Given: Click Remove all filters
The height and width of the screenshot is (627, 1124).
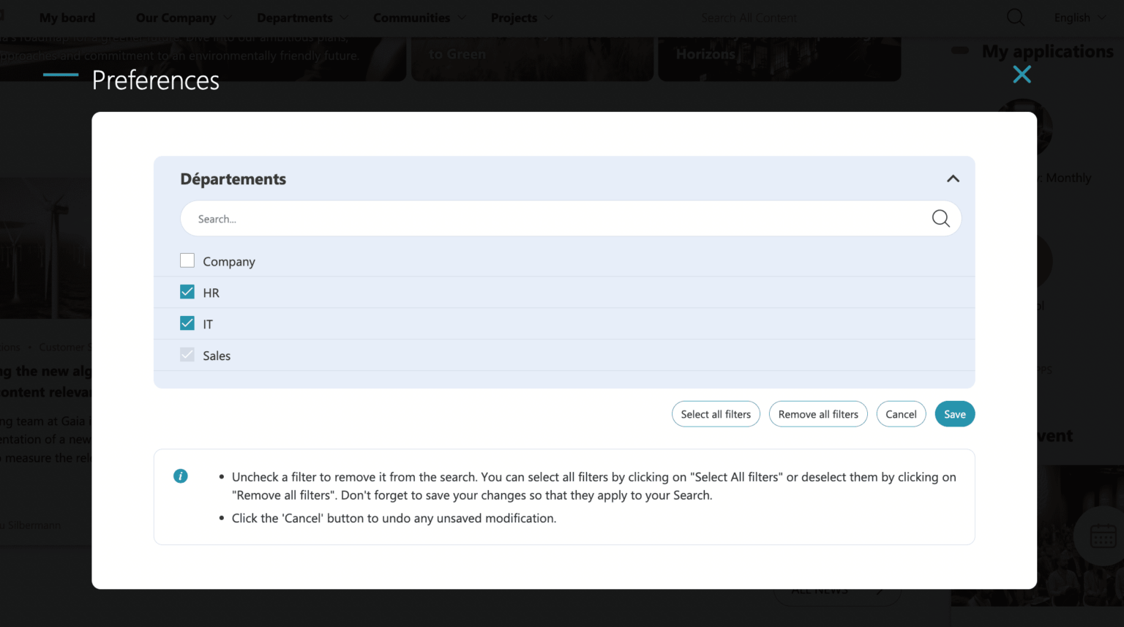Looking at the screenshot, I should (818, 413).
